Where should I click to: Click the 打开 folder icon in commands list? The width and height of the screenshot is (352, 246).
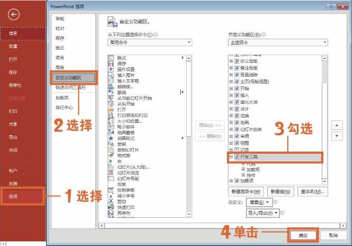tap(111, 110)
